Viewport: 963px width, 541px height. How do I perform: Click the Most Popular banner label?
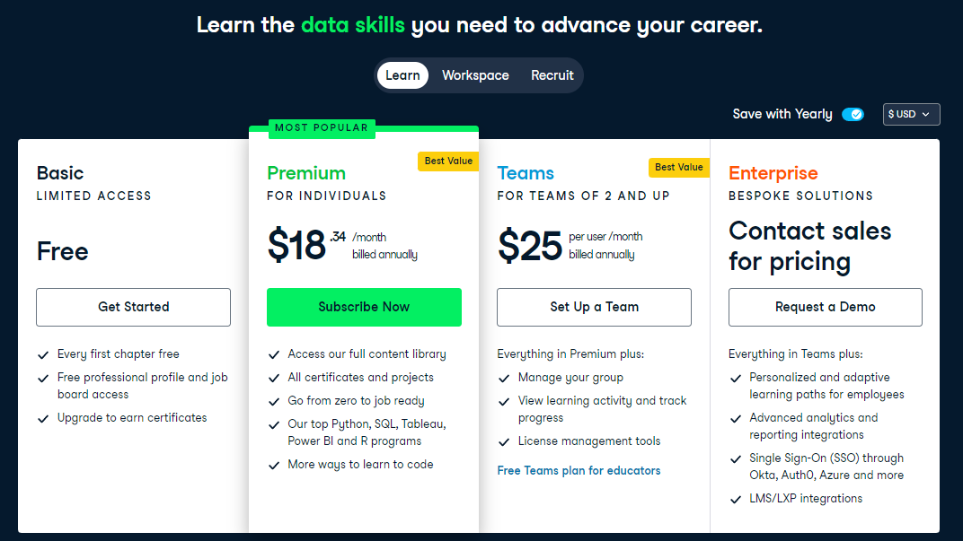[322, 127]
